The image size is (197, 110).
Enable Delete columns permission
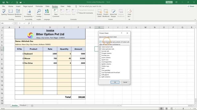click(100, 64)
